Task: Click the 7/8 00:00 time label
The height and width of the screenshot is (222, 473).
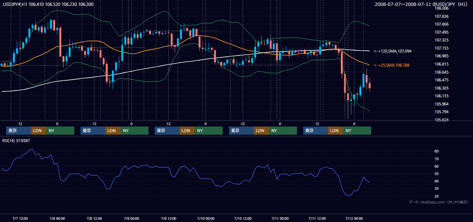Action: pos(57,218)
